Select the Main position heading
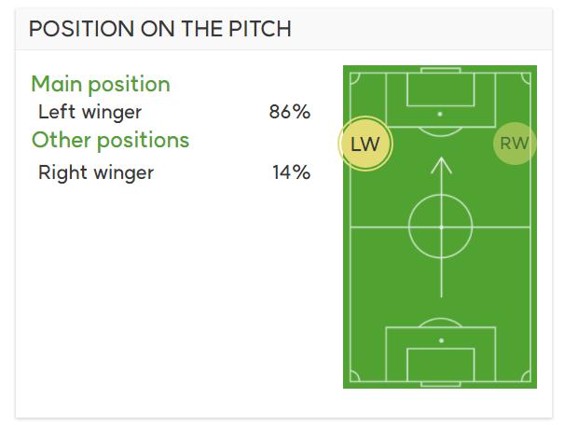Screen dimensions: 564x425 point(101,85)
